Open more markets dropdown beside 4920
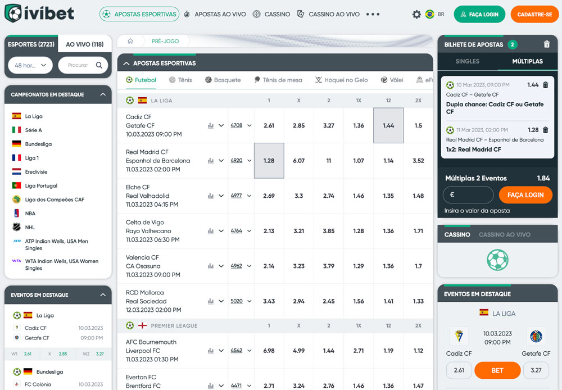Screen dimensions: 562x390 [x=250, y=161]
